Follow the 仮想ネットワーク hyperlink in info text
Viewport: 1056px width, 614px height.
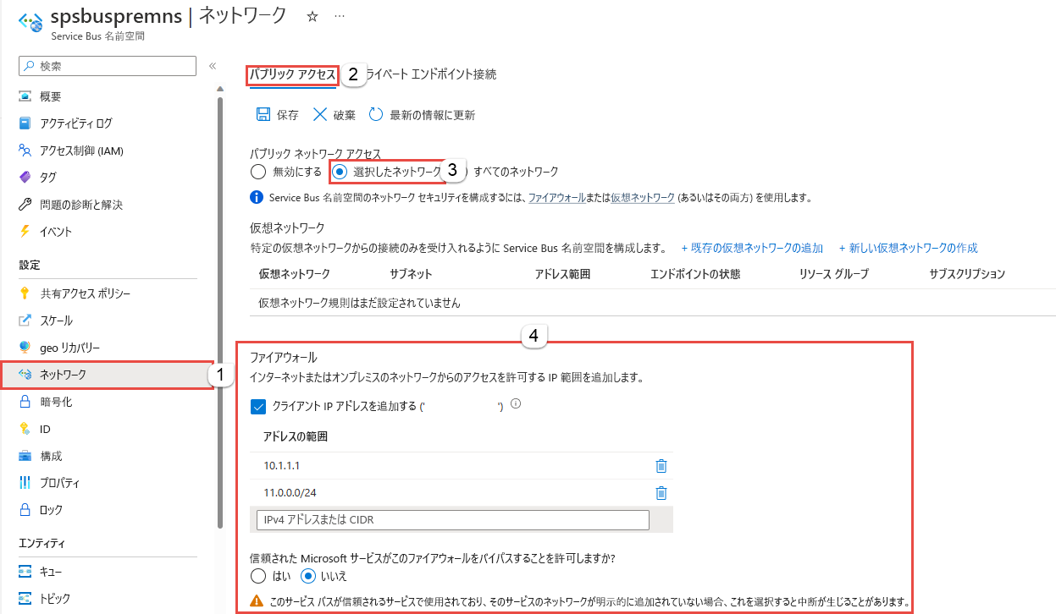(x=643, y=198)
